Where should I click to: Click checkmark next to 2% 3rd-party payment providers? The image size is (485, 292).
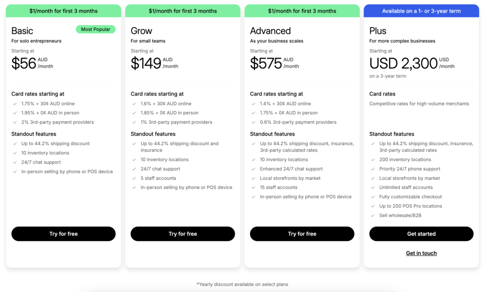click(15, 122)
